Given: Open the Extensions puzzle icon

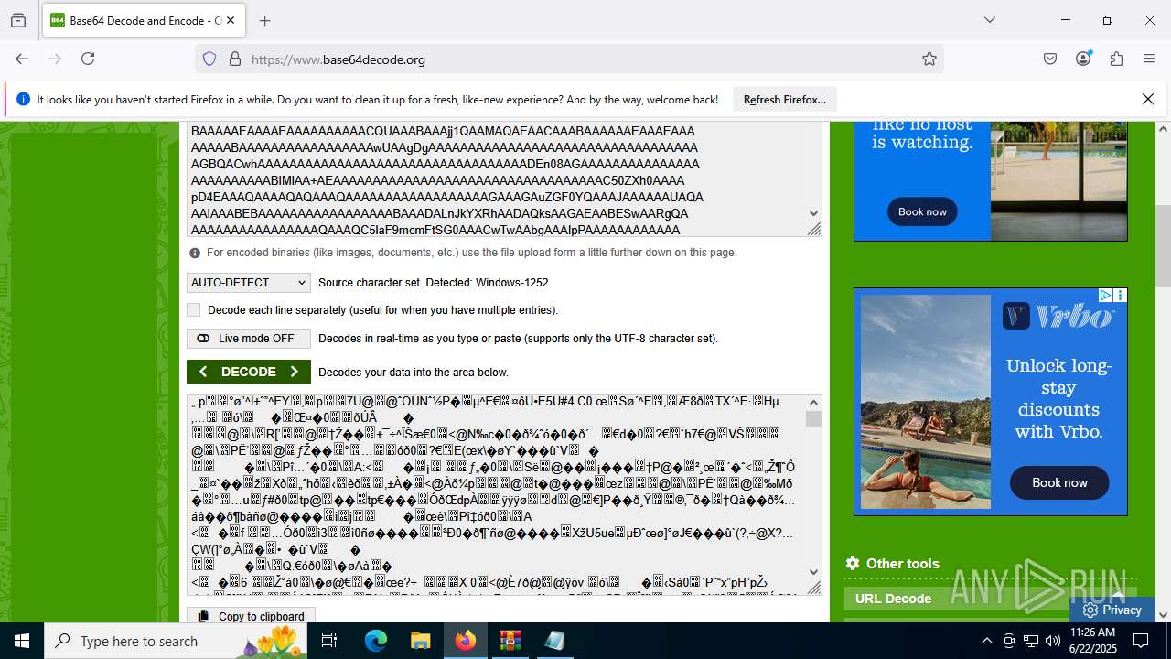Looking at the screenshot, I should click(x=1116, y=59).
